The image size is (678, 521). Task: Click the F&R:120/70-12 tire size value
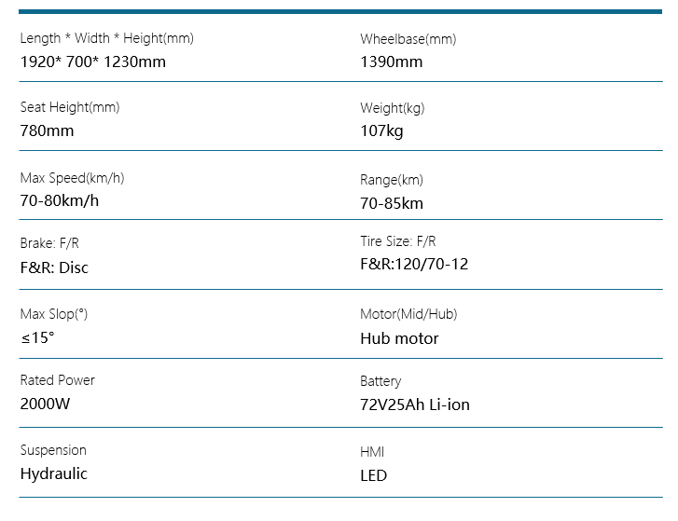(414, 265)
